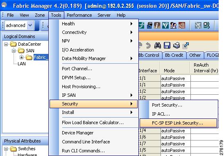
Task: Select the highlighted Fabric tree item
Action: point(41,57)
